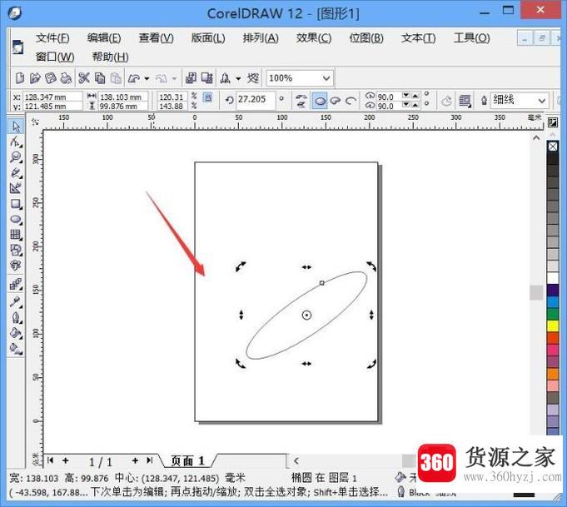Toggle clockwise/counterclockwise arc direction
This screenshot has height=507, width=567.
tap(446, 101)
